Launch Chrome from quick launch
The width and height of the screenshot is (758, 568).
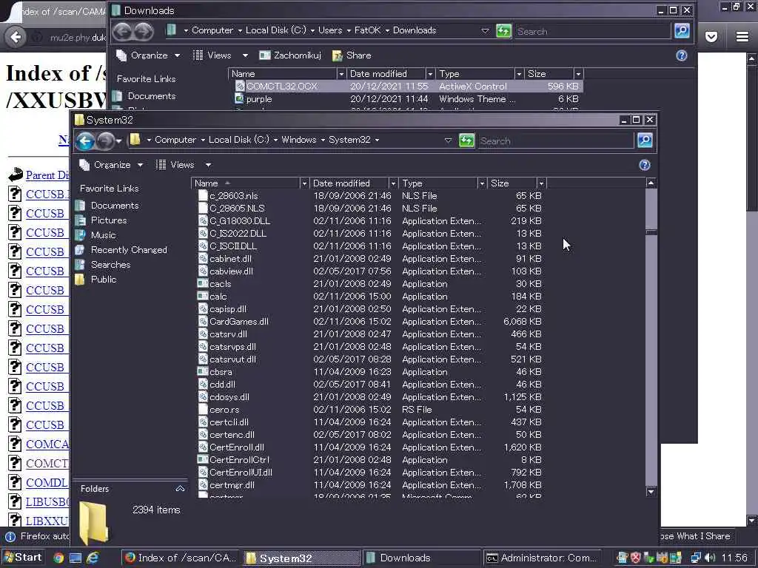pos(58,558)
